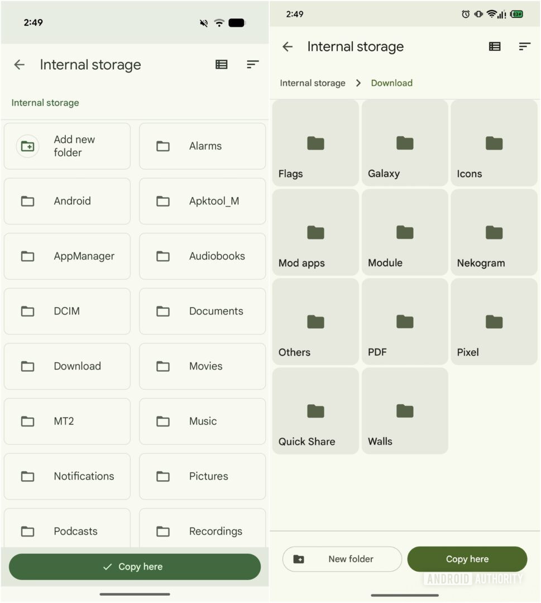Navigate to Internal storage via the breadcrumb

click(312, 83)
